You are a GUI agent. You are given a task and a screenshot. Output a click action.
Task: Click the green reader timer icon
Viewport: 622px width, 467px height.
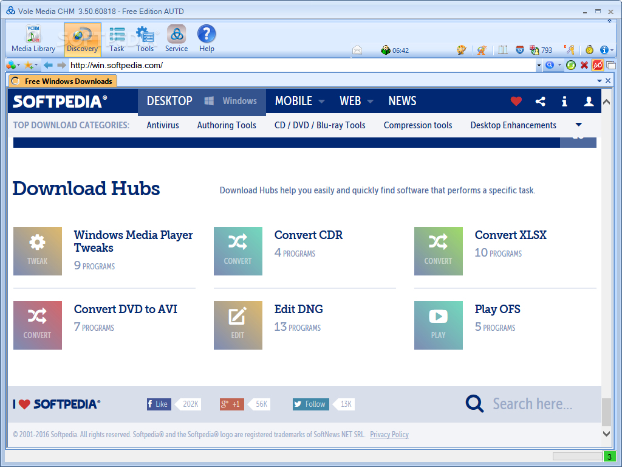[x=385, y=50]
